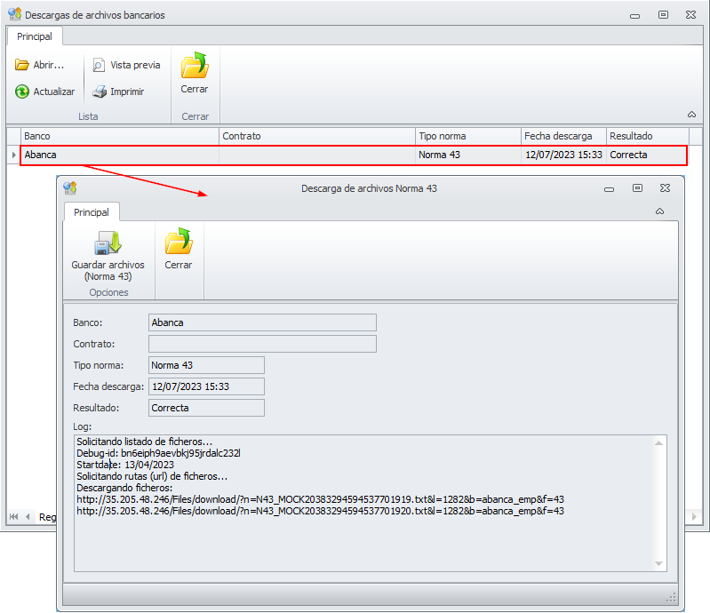Sort by Tipo norma column header
This screenshot has width=710, height=613.
[x=468, y=136]
